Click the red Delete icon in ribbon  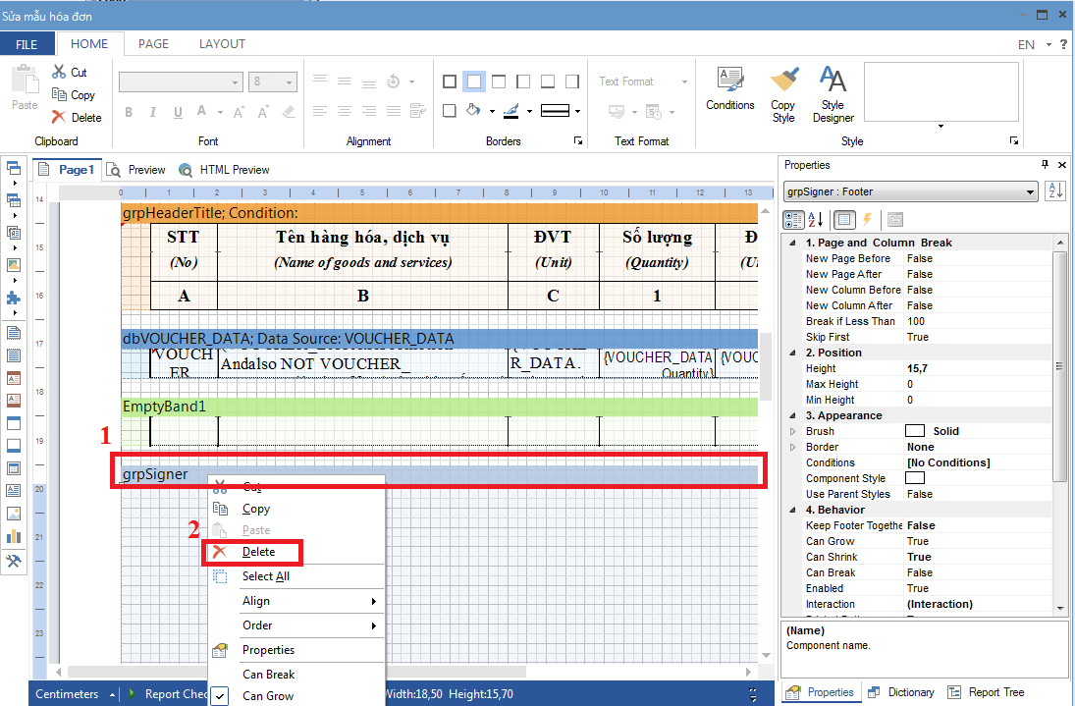click(59, 117)
